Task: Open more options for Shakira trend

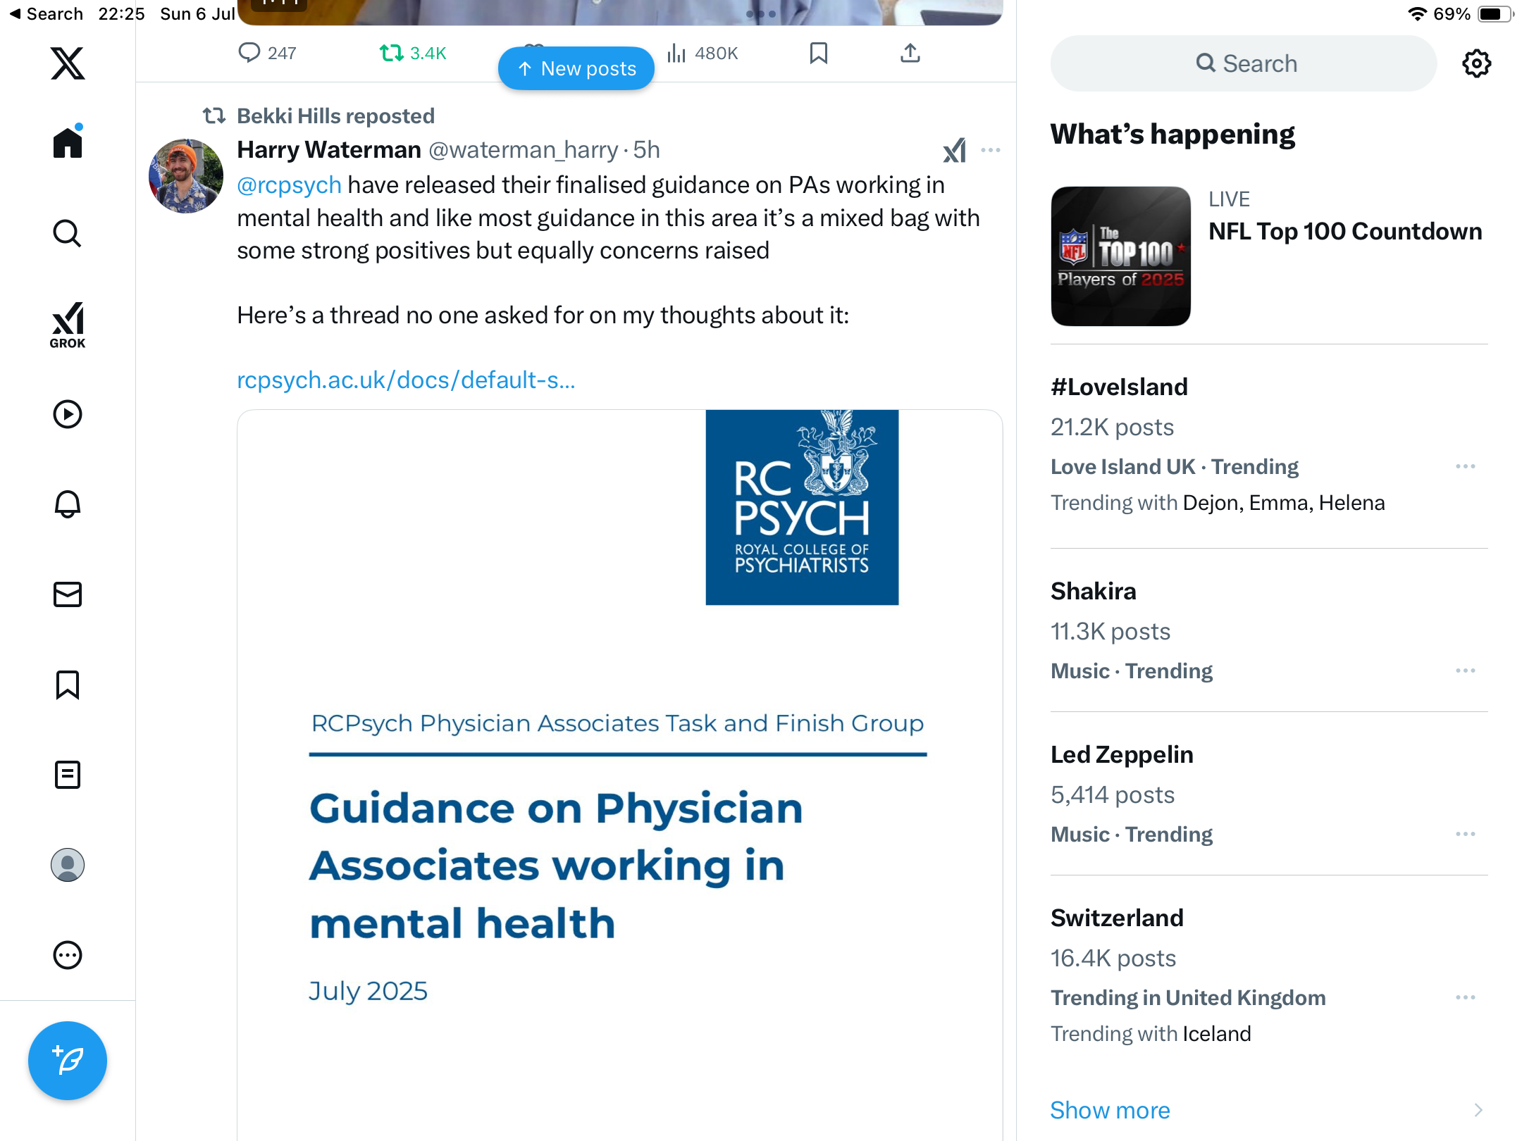Action: [x=1466, y=671]
